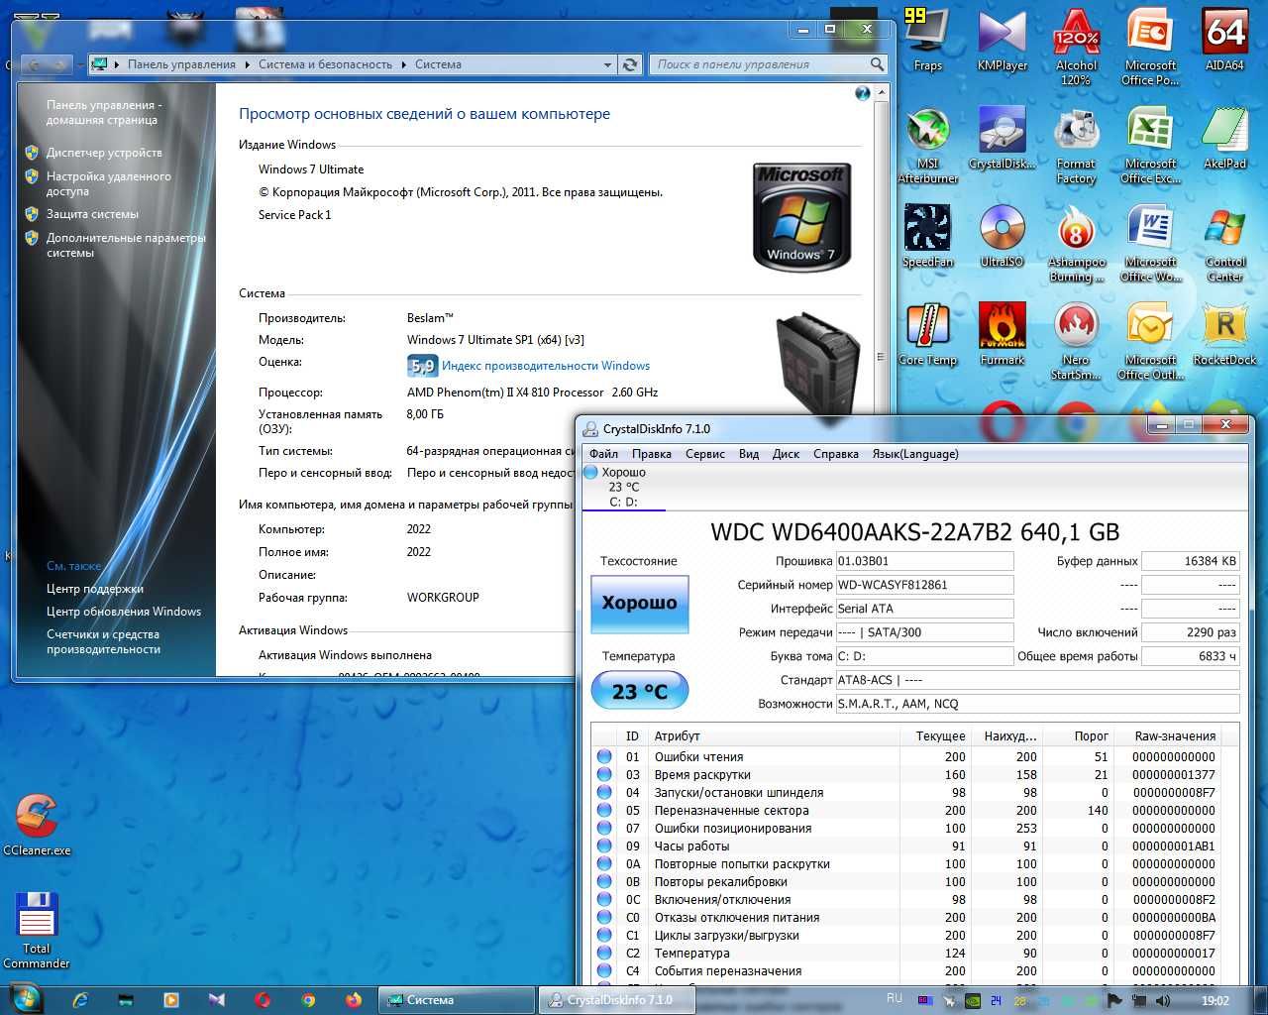This screenshot has width=1268, height=1015.
Task: Open Дополнительные параметры системы link
Action: point(126,245)
